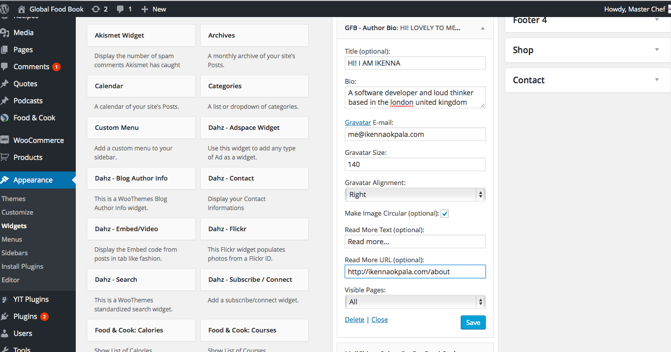Click the Podcasts pin icon

(5, 101)
